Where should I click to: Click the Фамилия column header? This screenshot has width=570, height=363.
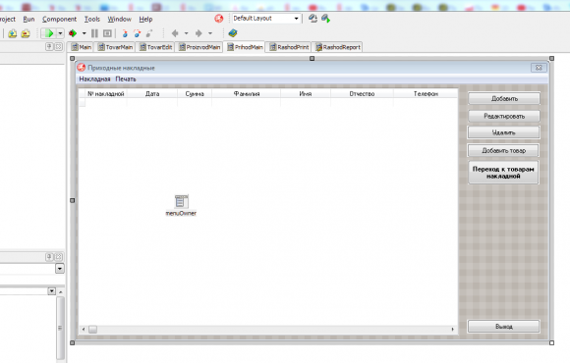(x=247, y=93)
